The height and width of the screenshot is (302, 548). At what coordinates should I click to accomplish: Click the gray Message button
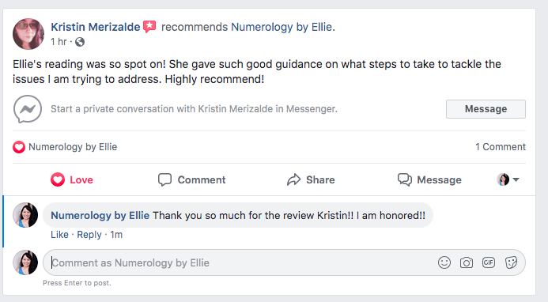pos(486,109)
